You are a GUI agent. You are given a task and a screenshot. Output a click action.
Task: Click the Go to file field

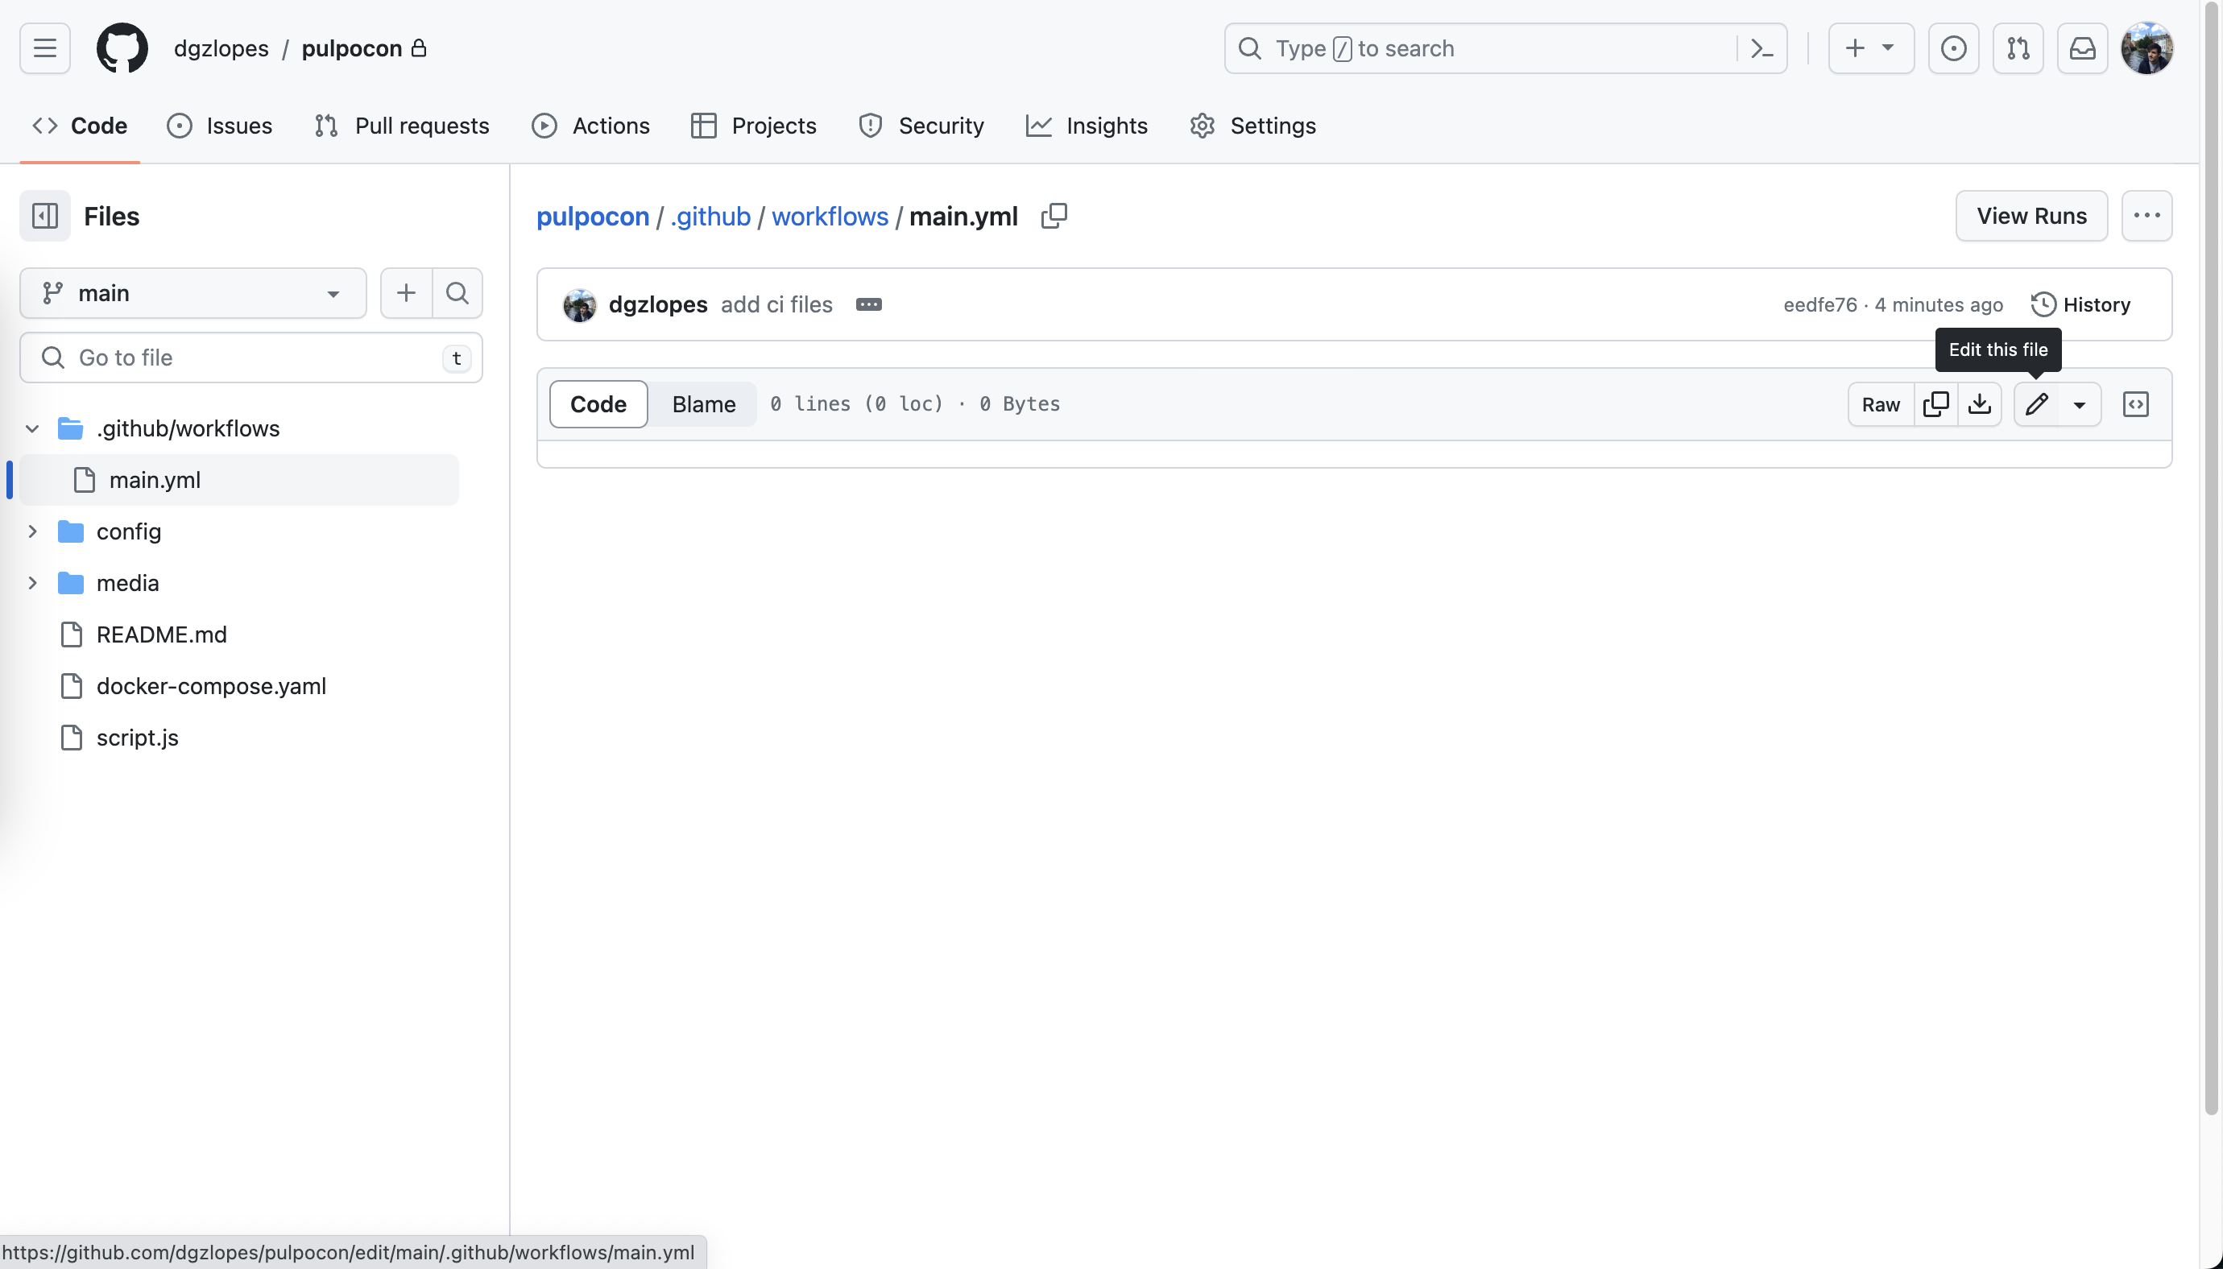click(x=251, y=358)
